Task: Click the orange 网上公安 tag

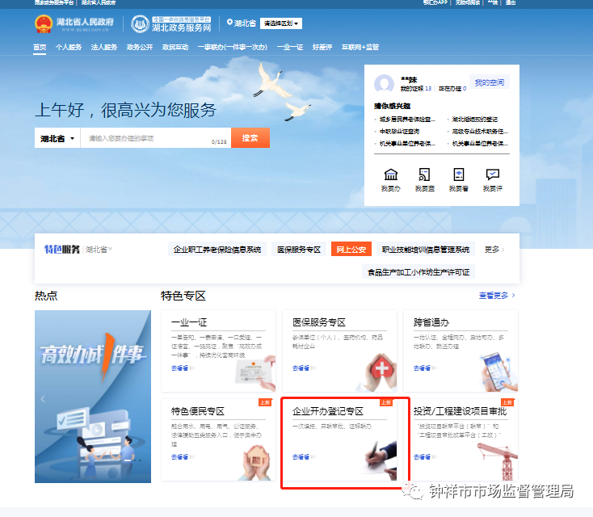Action: (x=351, y=250)
